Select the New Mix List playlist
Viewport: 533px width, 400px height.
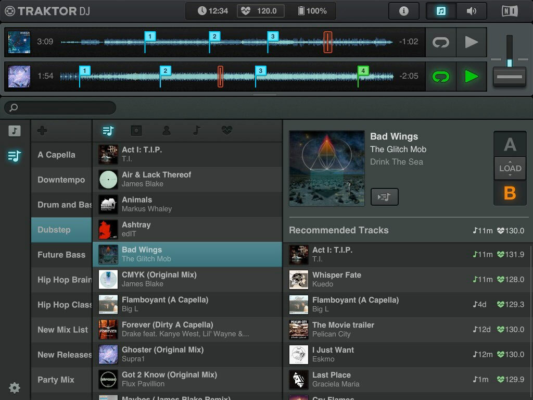(x=61, y=330)
